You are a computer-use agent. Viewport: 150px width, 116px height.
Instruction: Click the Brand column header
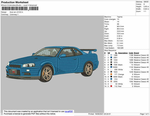tap(136, 53)
